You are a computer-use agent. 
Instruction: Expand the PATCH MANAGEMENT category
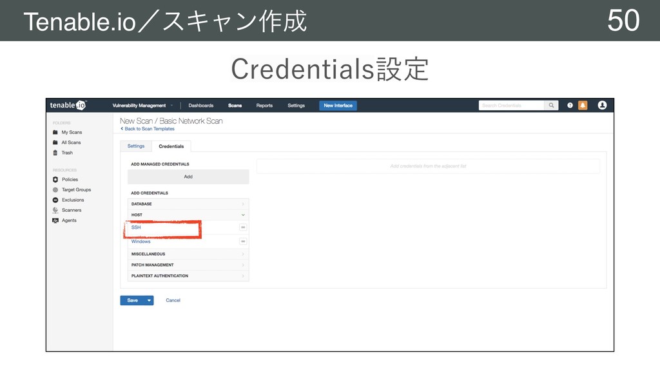click(188, 265)
